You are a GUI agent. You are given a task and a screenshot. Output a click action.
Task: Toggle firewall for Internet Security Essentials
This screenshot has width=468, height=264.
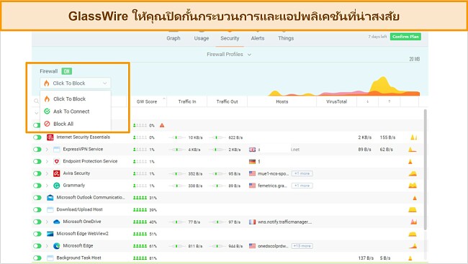[37, 137]
